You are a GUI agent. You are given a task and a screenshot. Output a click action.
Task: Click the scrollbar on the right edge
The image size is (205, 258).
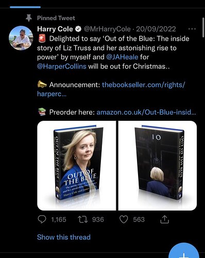(x=203, y=27)
